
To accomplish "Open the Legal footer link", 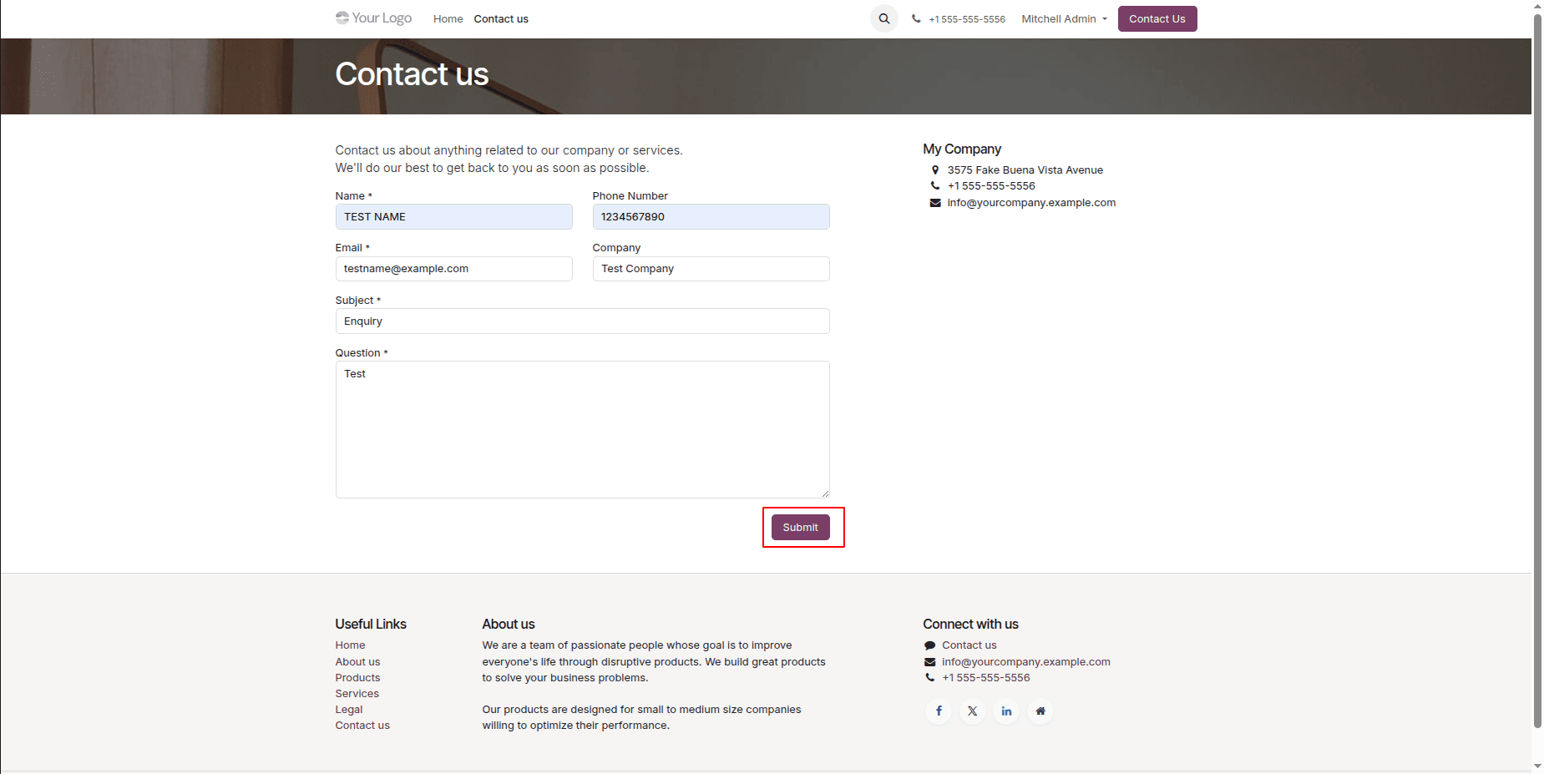I will (349, 710).
